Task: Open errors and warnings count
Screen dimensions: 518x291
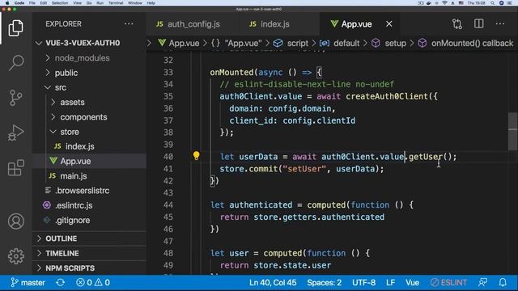Action: [x=93, y=282]
